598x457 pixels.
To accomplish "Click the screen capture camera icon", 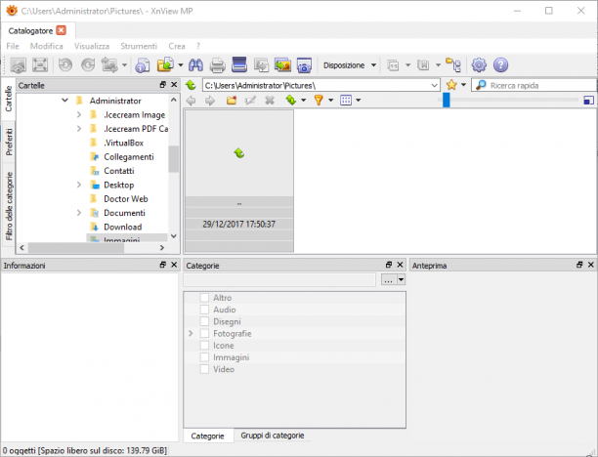I will tap(304, 65).
